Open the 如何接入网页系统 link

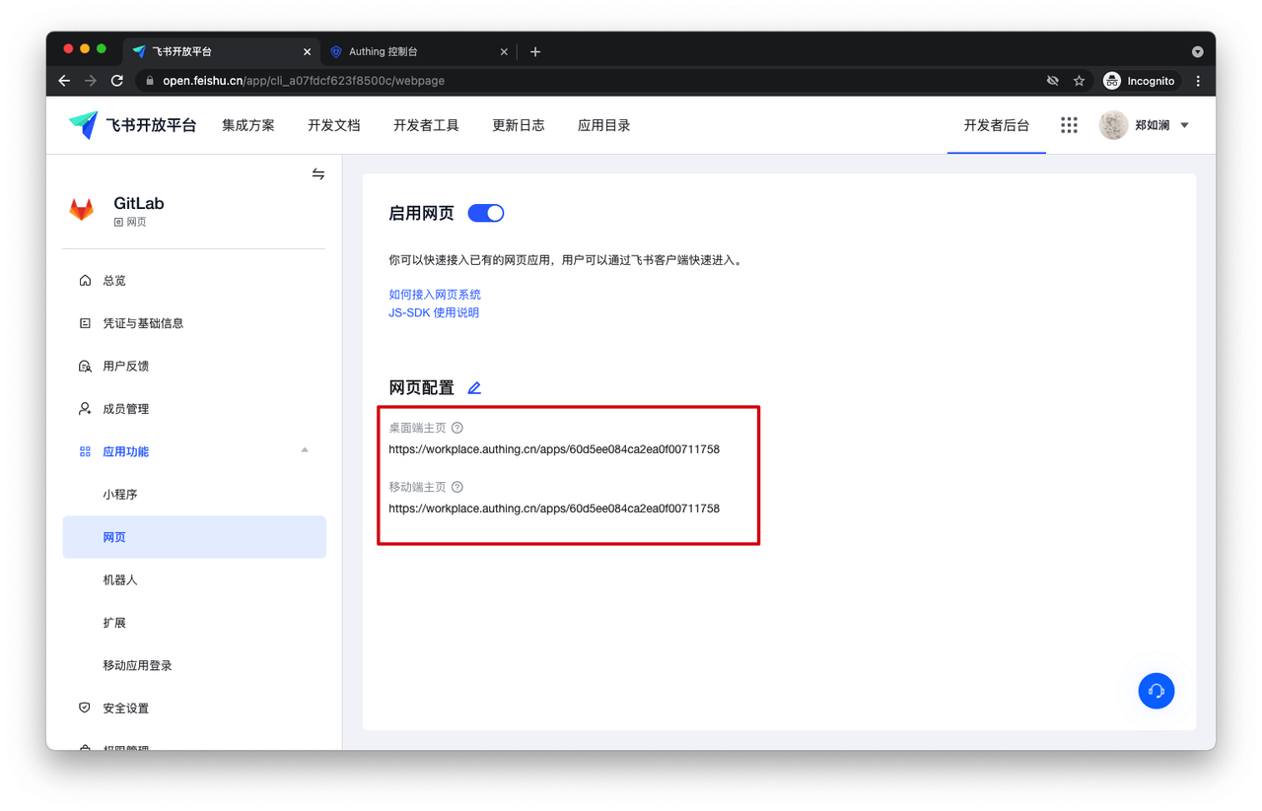tap(435, 295)
